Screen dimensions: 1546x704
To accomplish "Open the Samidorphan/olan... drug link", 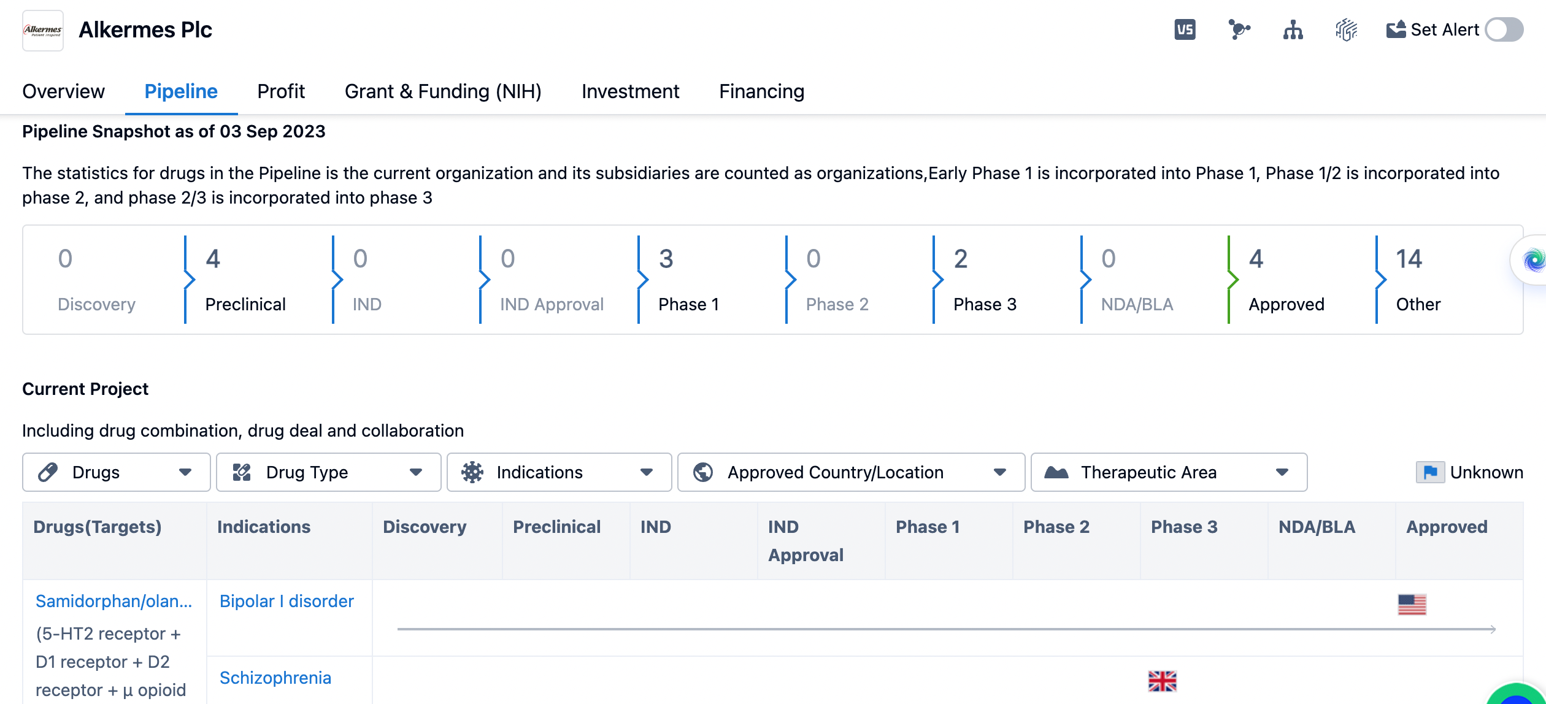I will pyautogui.click(x=113, y=601).
